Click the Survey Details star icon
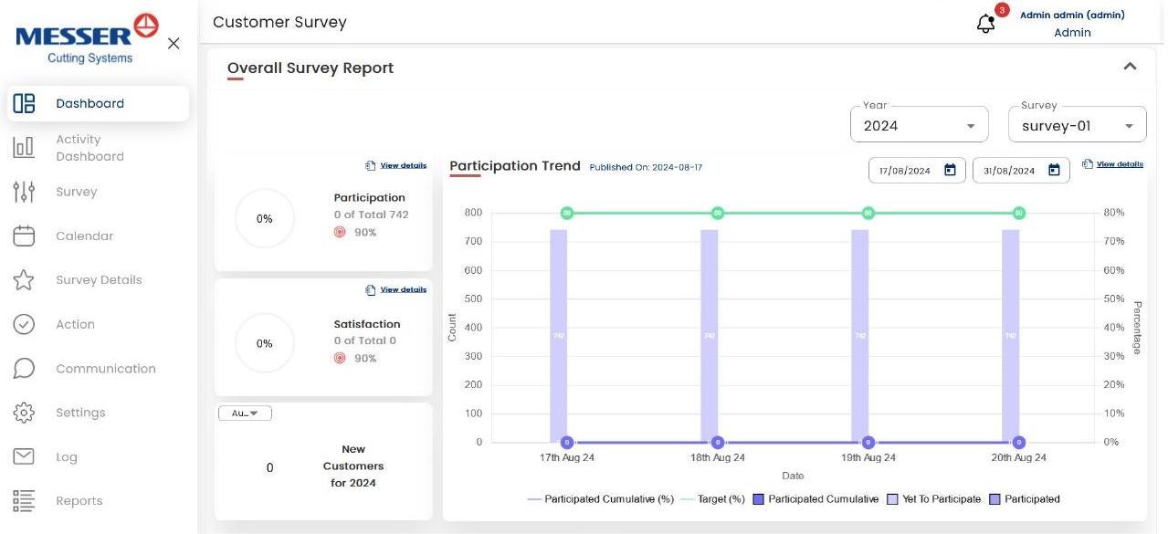This screenshot has height=534, width=1168. tap(24, 280)
